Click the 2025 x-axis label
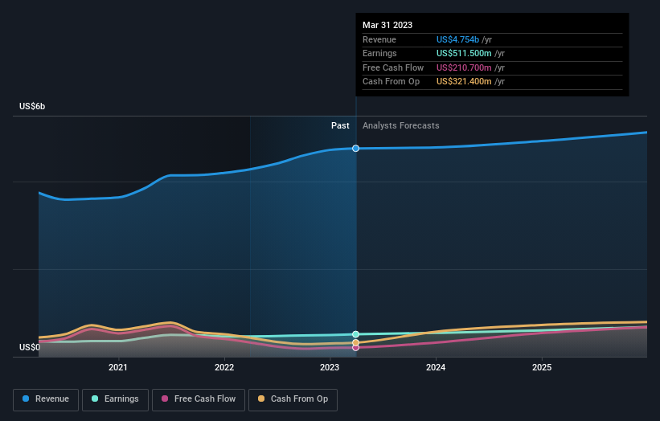This screenshot has width=660, height=421. [x=542, y=367]
